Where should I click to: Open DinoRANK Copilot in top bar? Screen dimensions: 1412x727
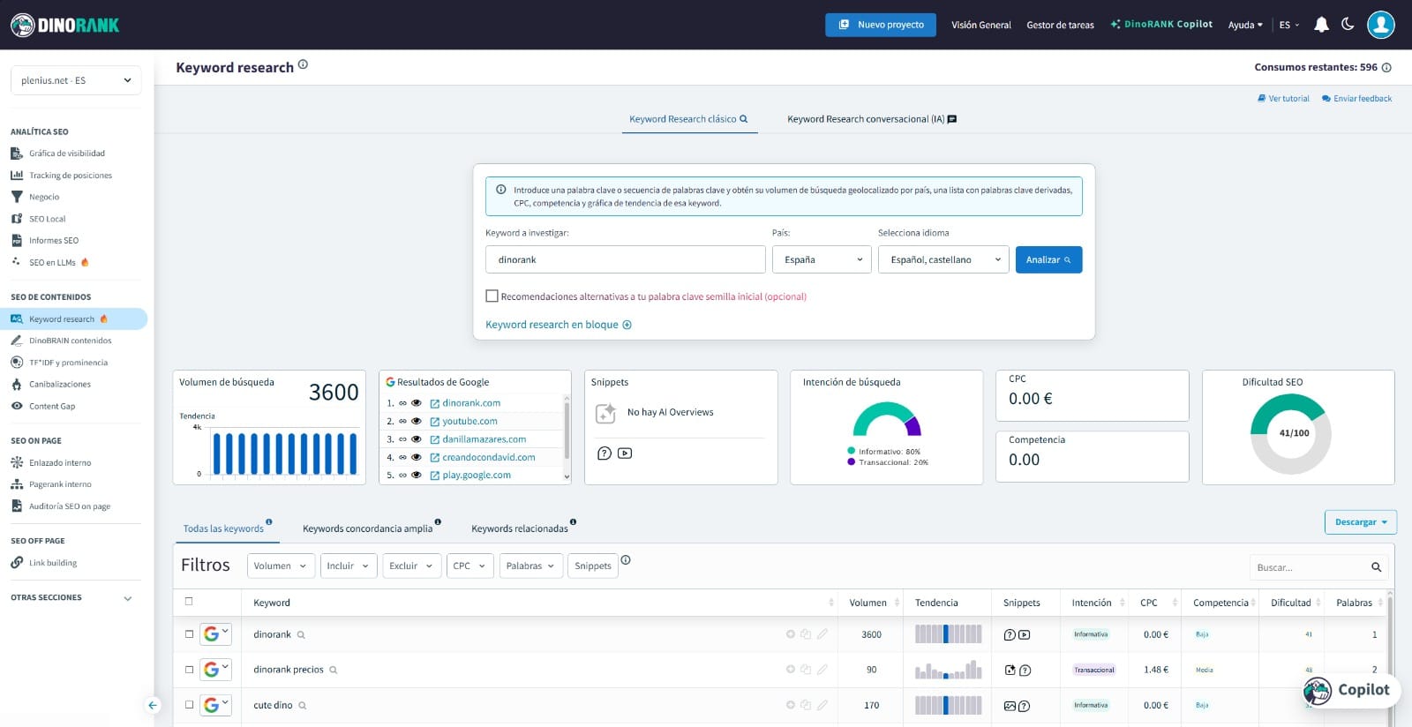point(1161,25)
